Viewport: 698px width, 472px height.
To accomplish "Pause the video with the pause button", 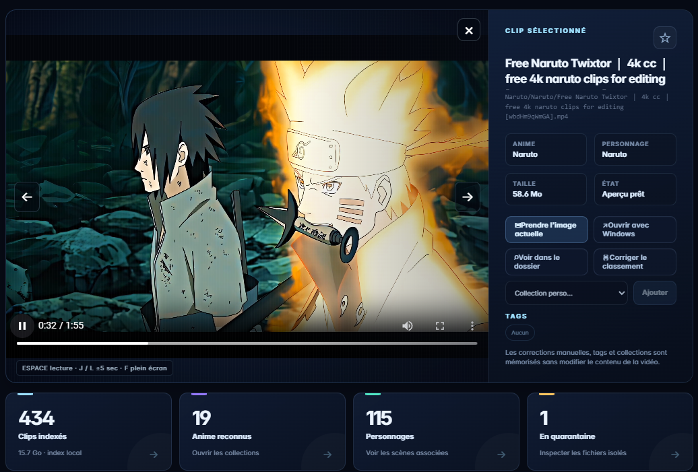I will point(22,326).
